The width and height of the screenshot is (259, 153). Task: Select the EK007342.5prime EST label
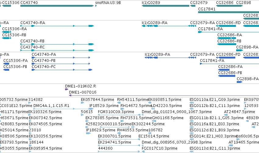(45, 118)
